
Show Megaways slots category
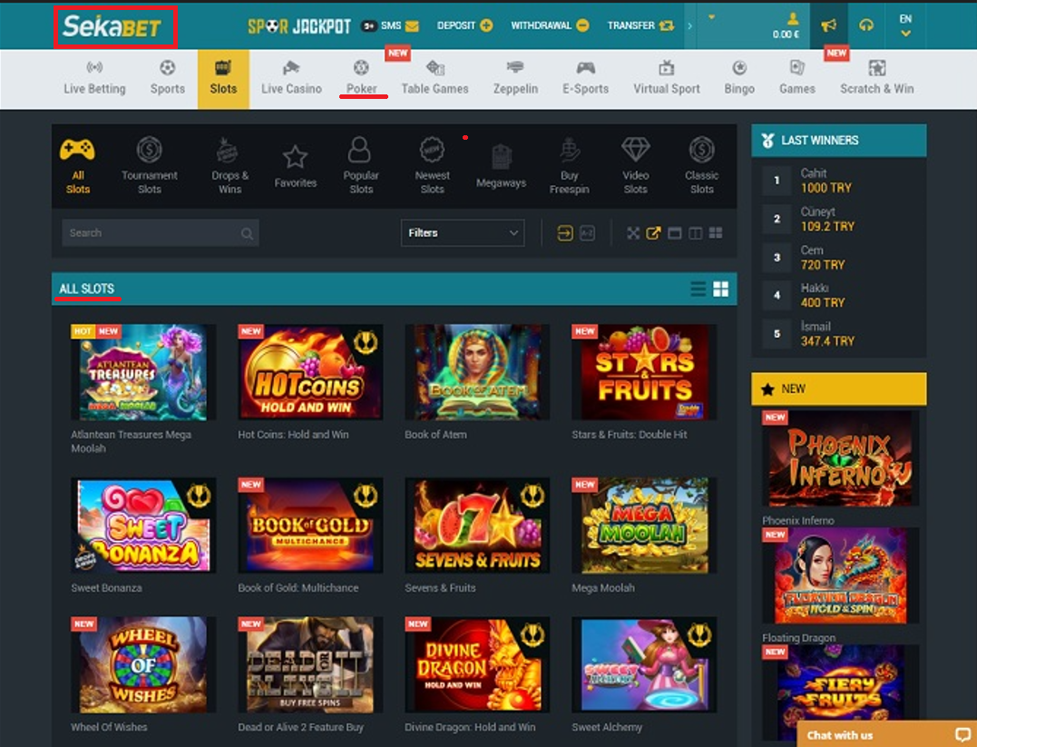coord(501,167)
